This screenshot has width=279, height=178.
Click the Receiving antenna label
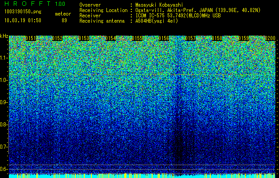(x=102, y=21)
